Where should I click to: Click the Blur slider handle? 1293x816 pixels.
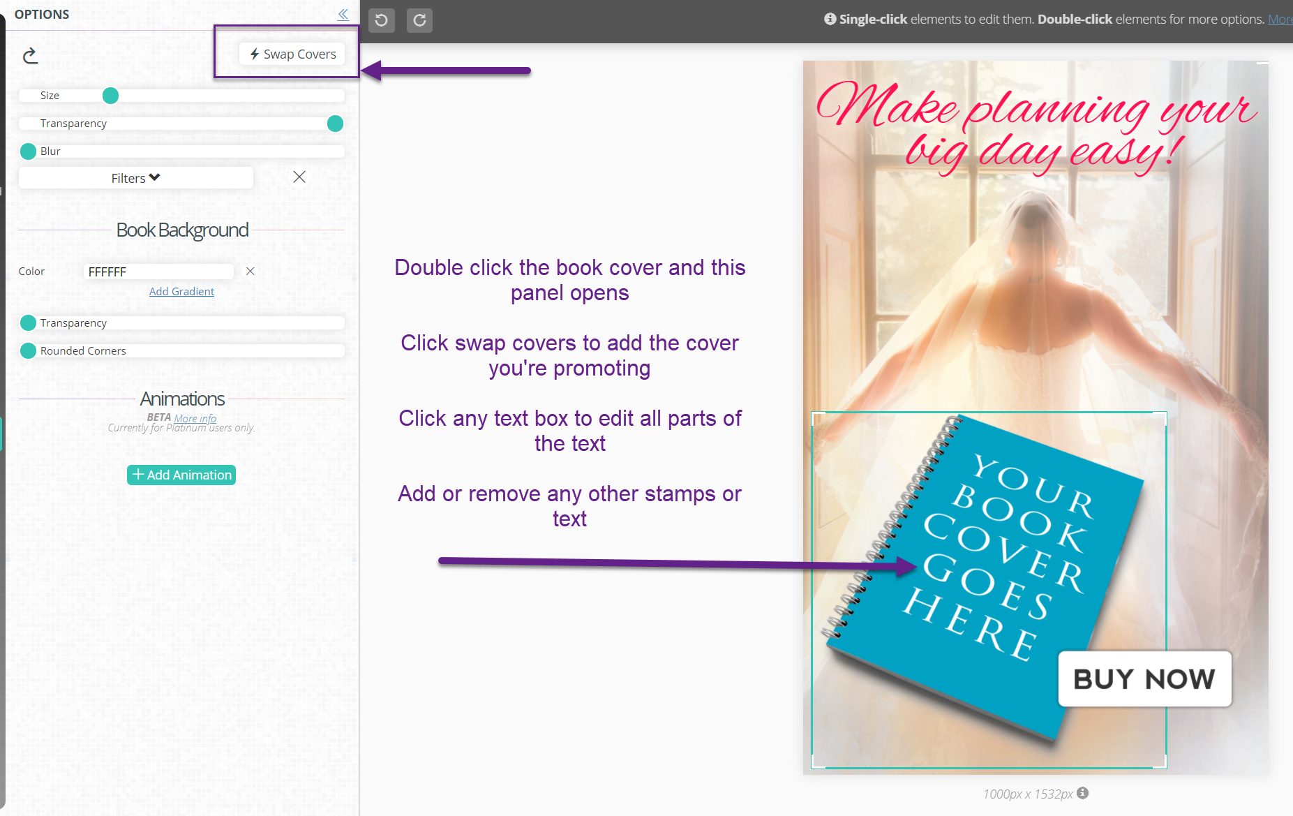coord(29,151)
